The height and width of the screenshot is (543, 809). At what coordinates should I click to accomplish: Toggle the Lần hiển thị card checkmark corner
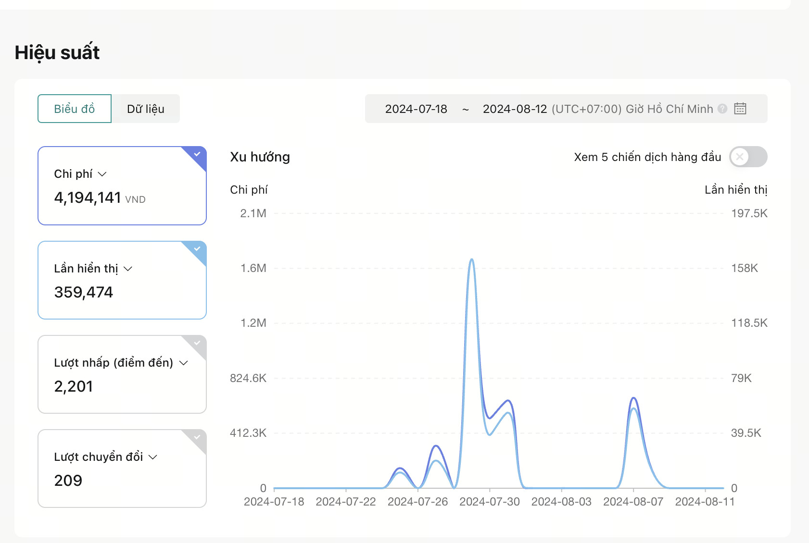click(x=197, y=249)
